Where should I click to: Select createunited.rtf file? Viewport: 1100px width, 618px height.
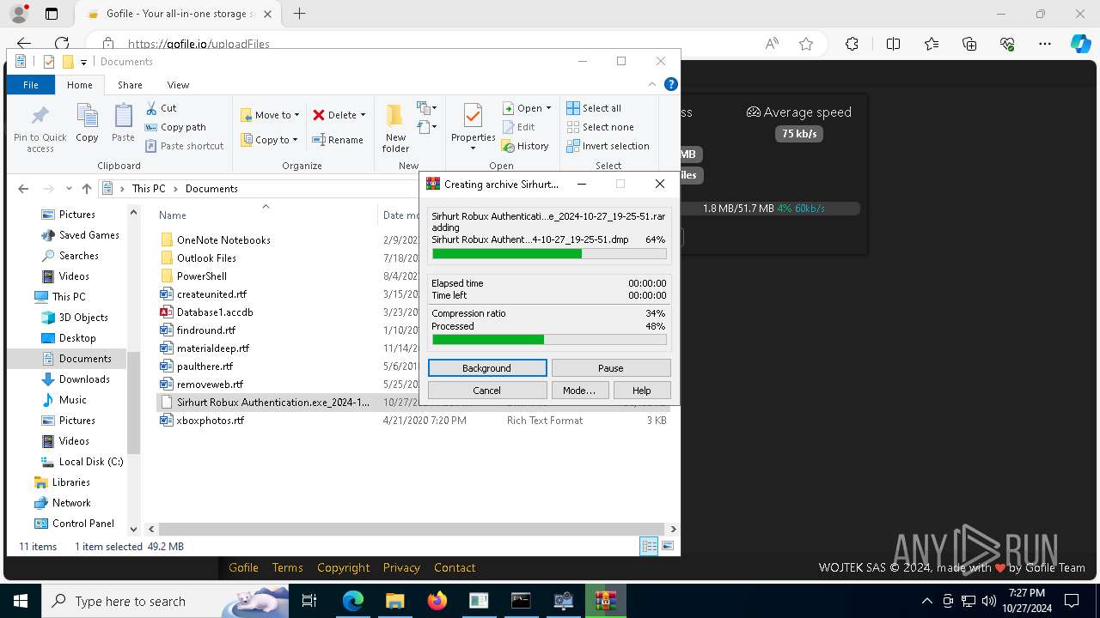211,294
